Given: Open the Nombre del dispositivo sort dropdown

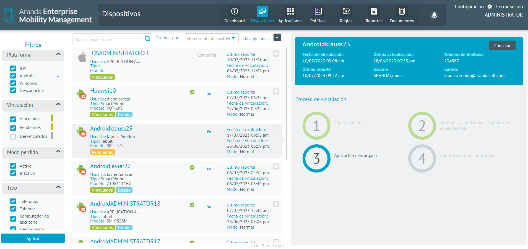Looking at the screenshot, I should [212, 38].
